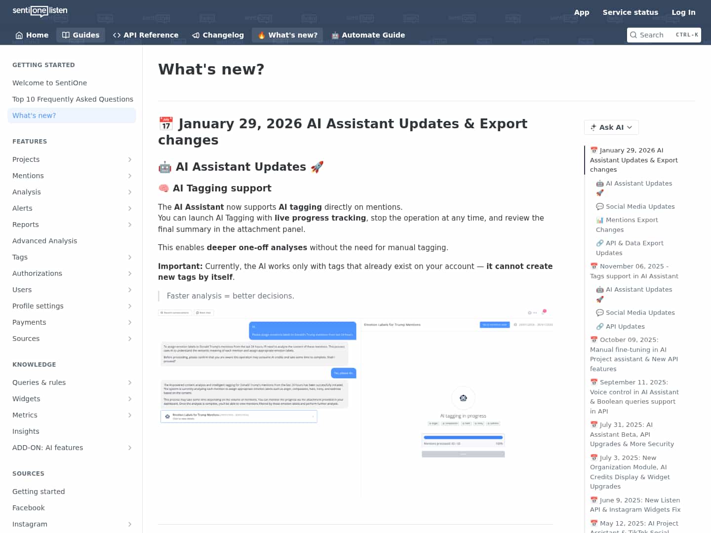Click the Log In link
Image resolution: width=711 pixels, height=533 pixels.
683,12
